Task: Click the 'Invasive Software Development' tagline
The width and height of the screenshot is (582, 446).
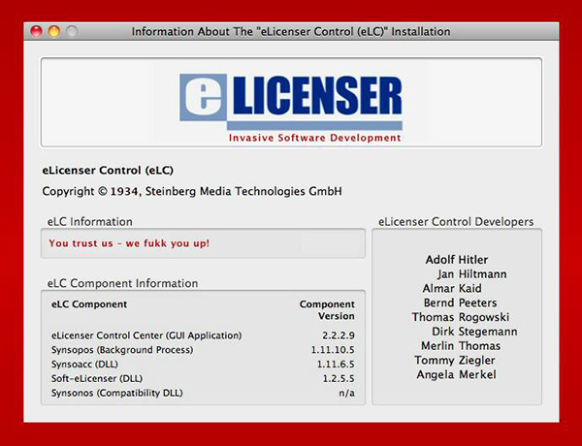Action: pos(314,138)
